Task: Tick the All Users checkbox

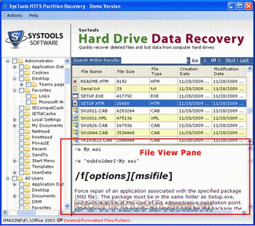Action: point(15,179)
